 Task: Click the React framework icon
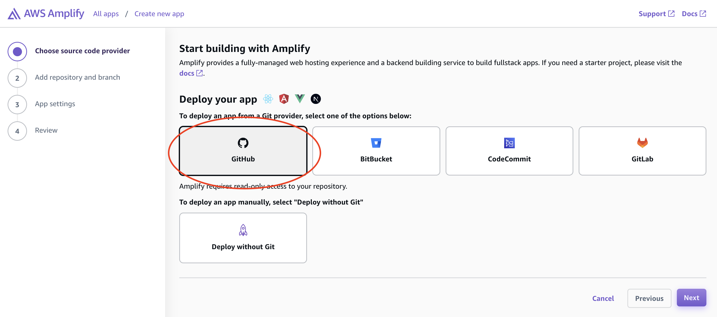[268, 99]
